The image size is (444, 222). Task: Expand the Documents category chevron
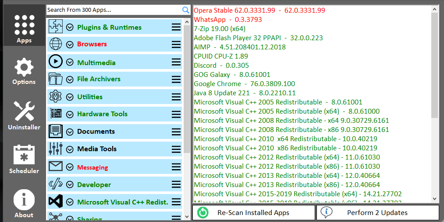pos(70,132)
